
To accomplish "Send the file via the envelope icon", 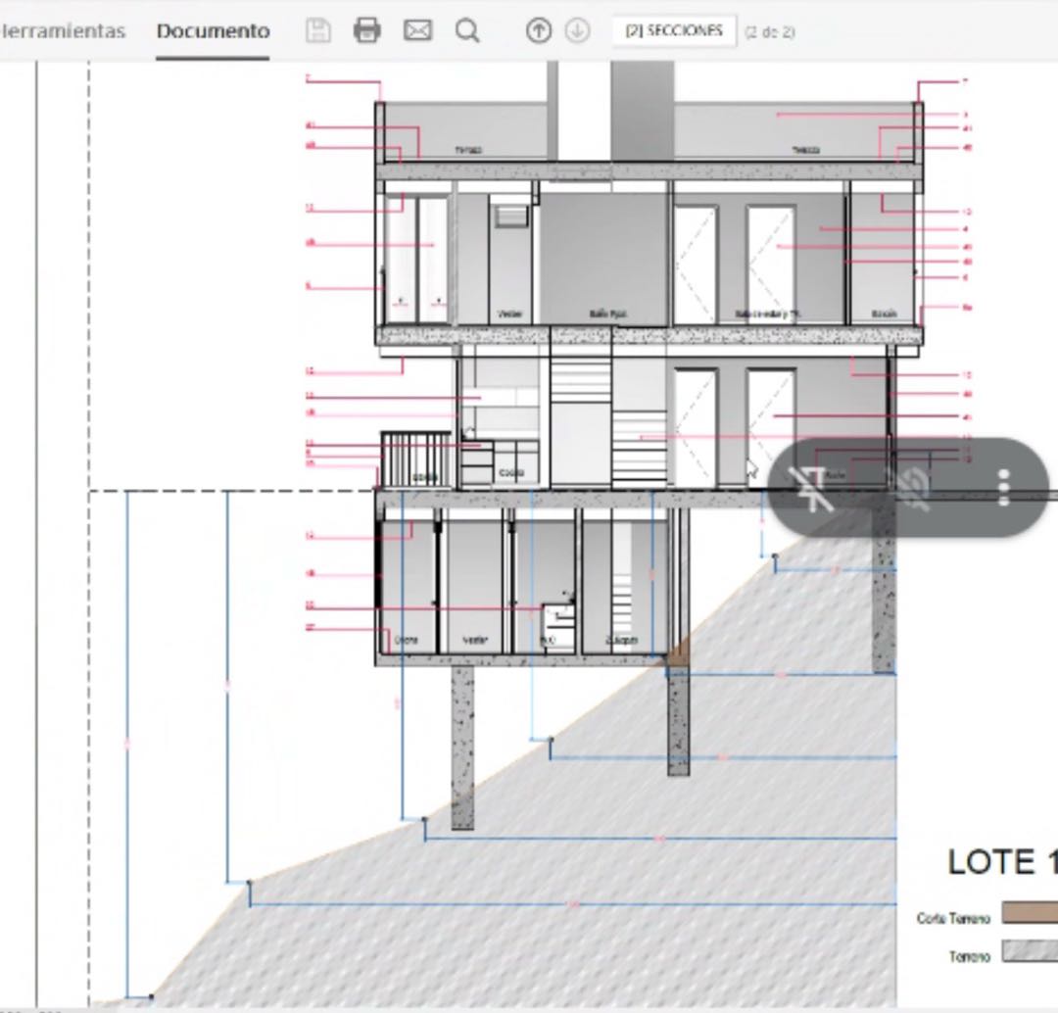I will click(418, 30).
